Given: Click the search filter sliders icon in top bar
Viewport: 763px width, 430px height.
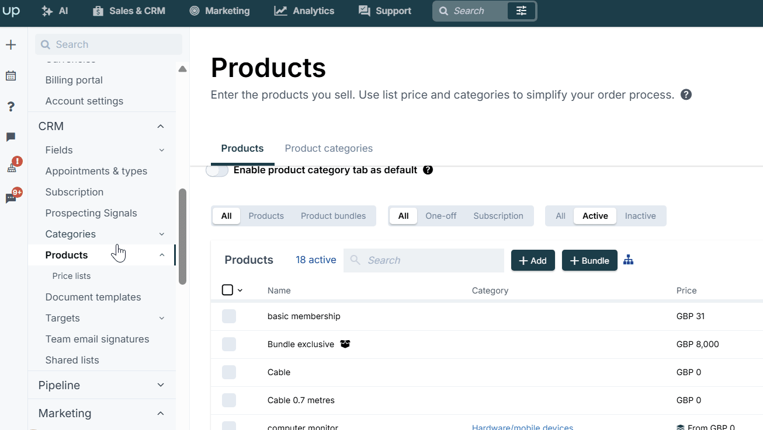Looking at the screenshot, I should pos(521,11).
